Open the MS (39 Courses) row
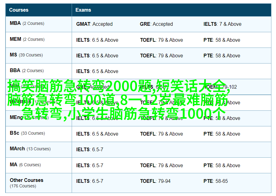 (x=13, y=55)
